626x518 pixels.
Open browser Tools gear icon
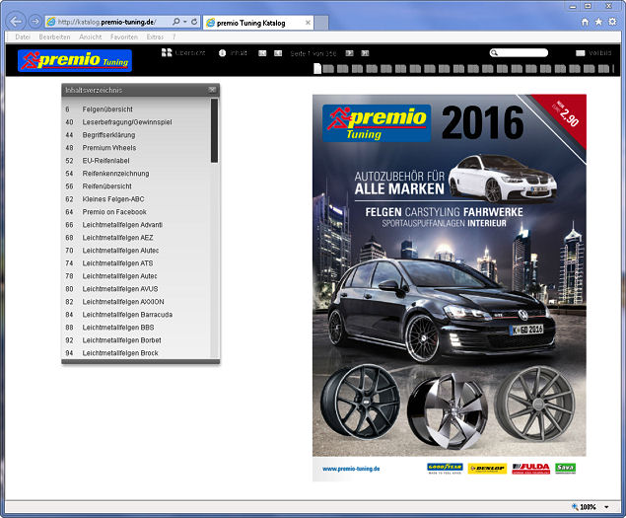[x=612, y=22]
